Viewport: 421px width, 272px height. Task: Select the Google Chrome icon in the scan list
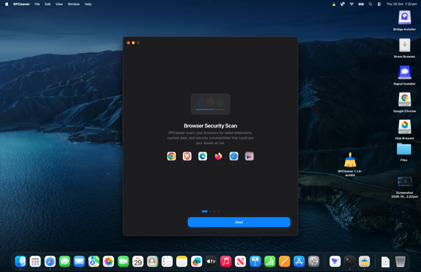click(x=172, y=156)
